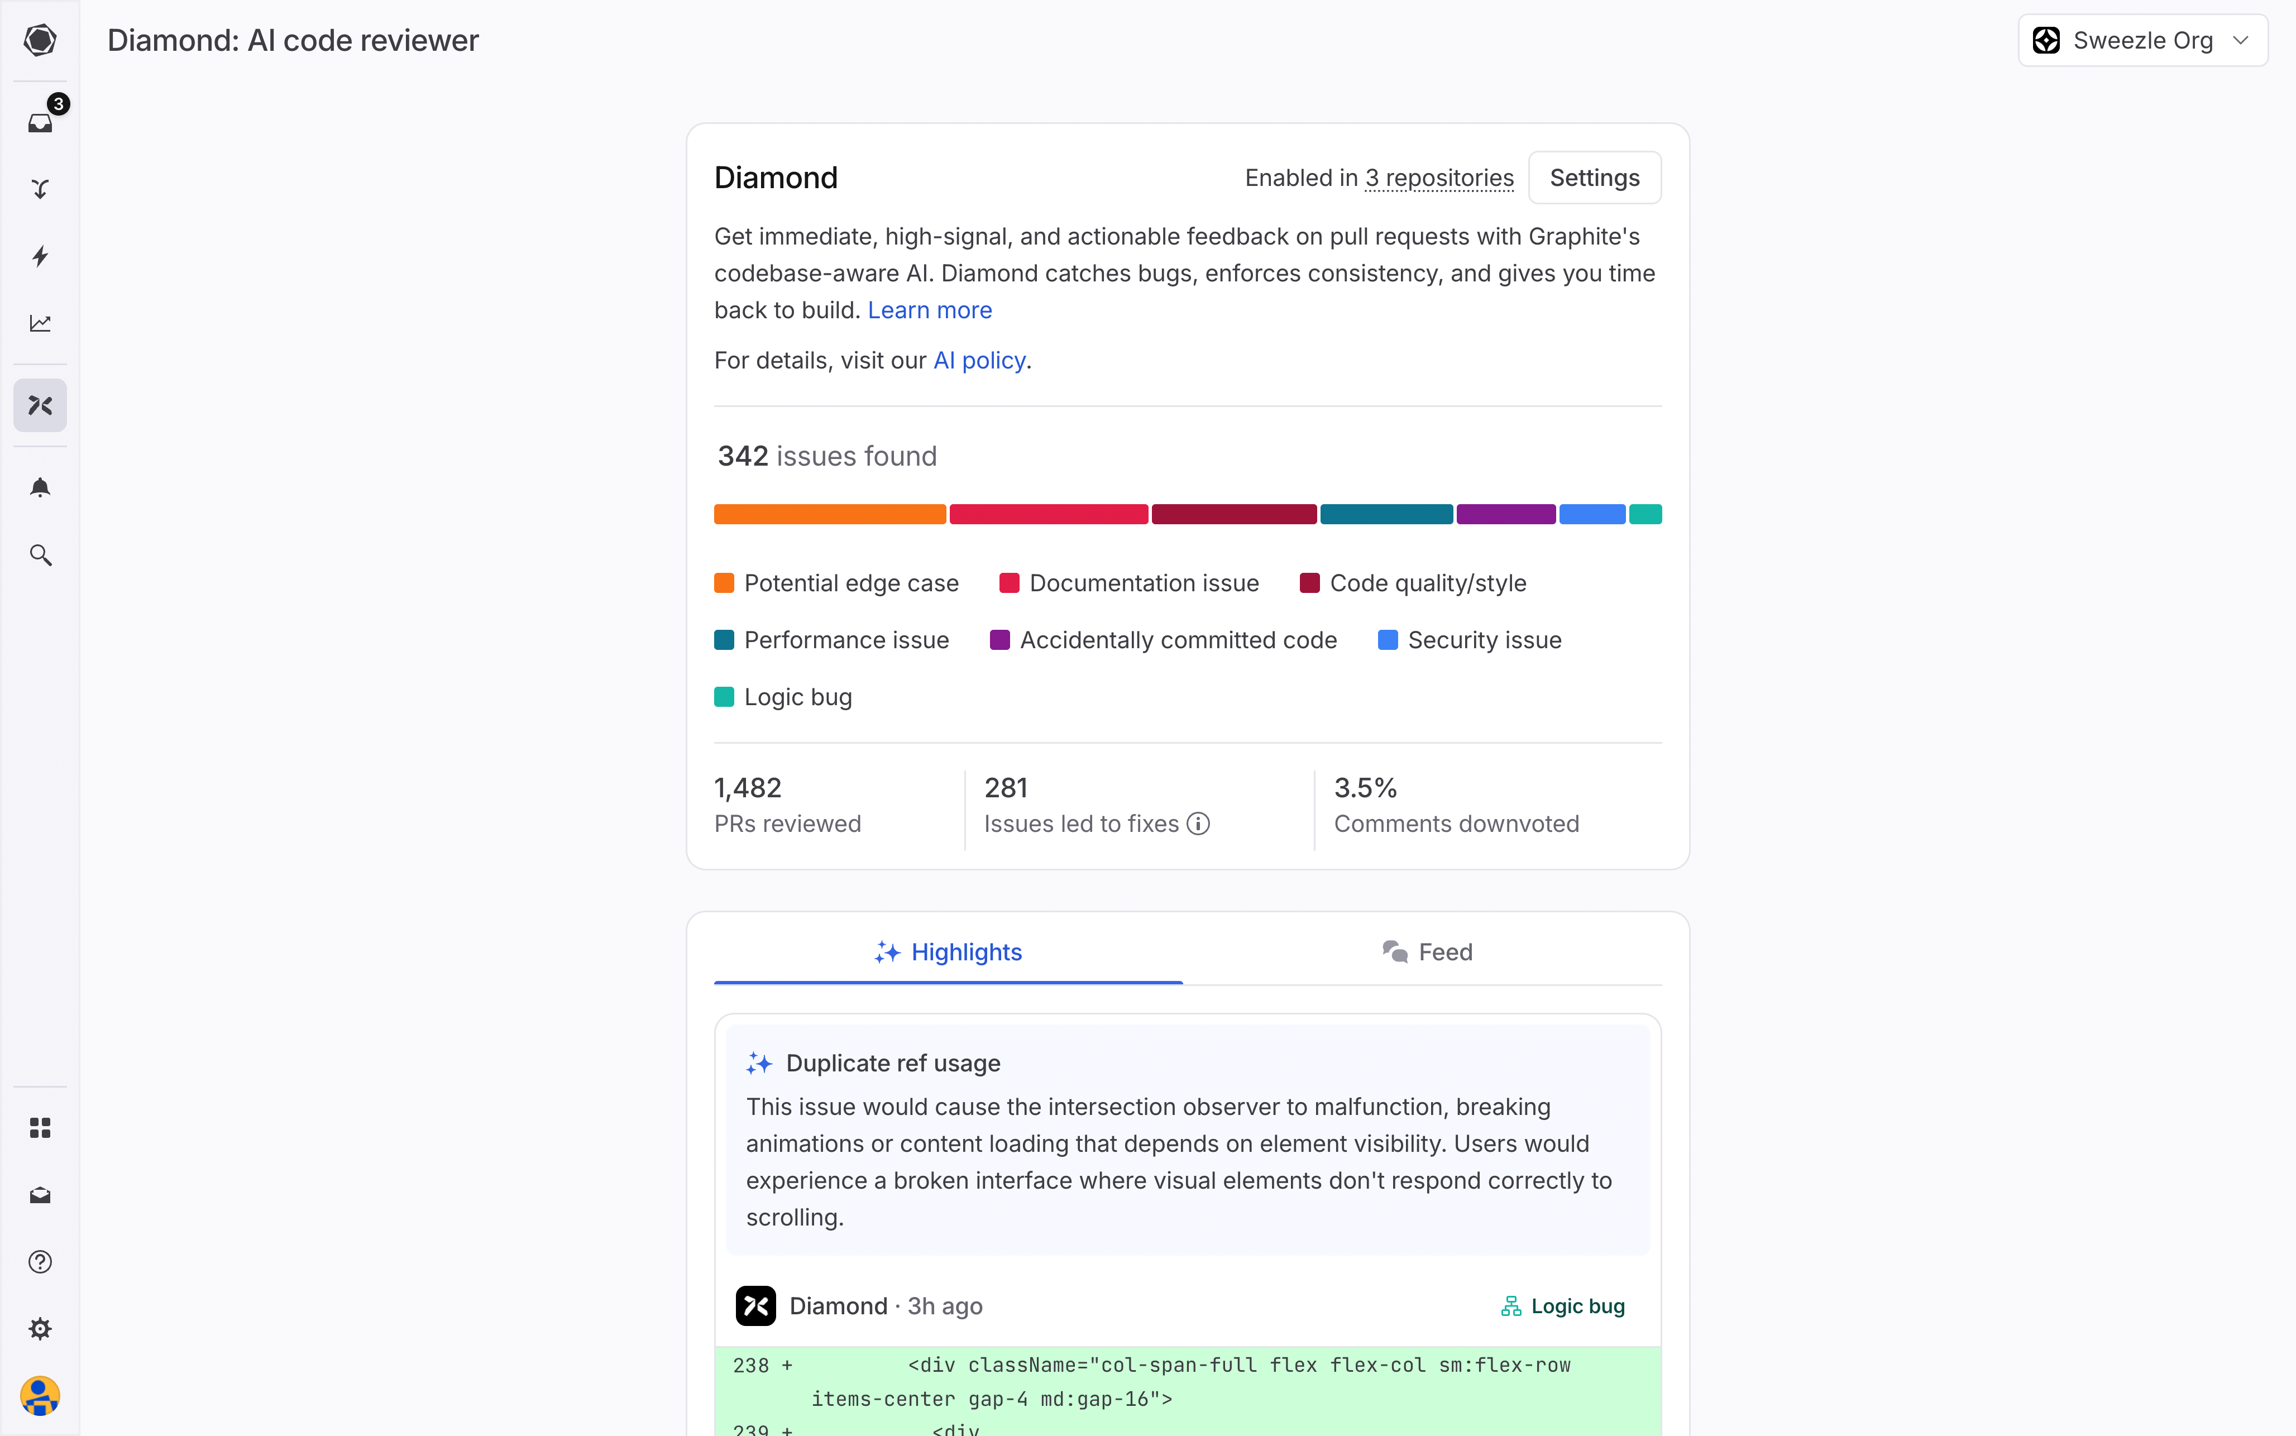Open the Sweezle Org dropdown

pyautogui.click(x=2142, y=40)
